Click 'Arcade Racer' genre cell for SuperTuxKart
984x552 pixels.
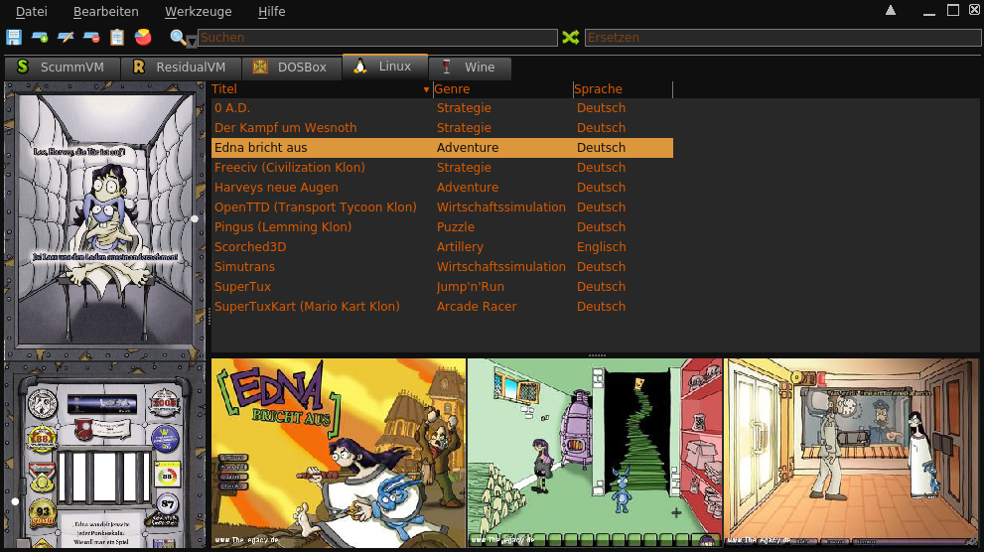477,307
